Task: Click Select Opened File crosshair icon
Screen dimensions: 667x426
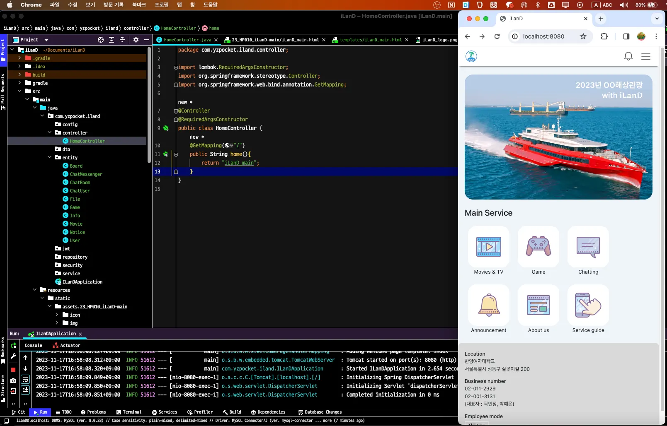Action: click(x=101, y=40)
